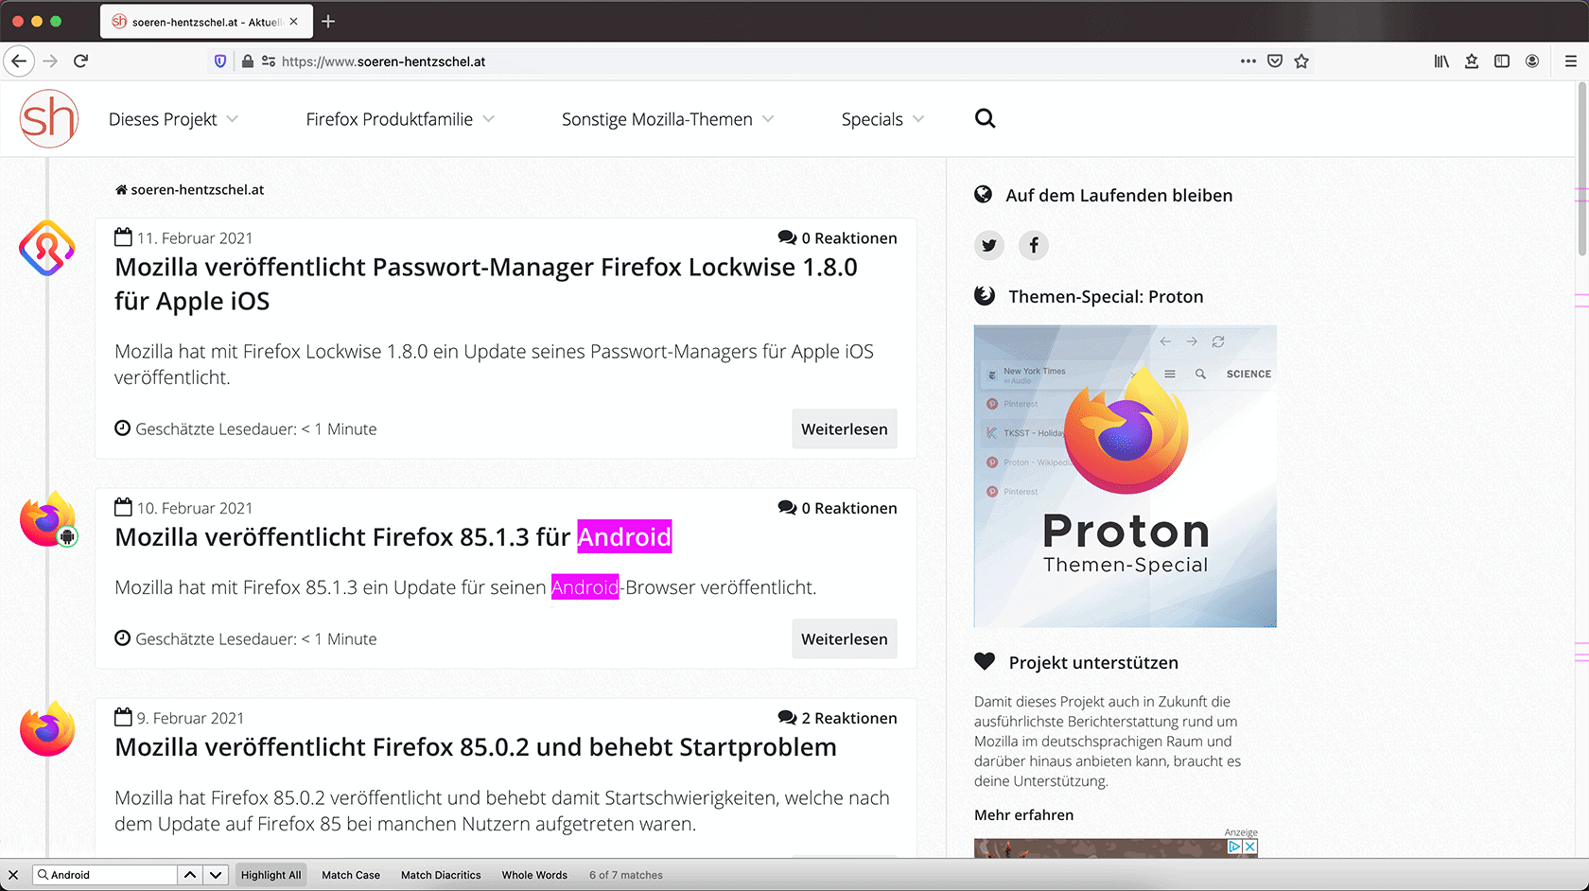The height and width of the screenshot is (891, 1589).
Task: Jump to next find match arrow
Action: pyautogui.click(x=216, y=875)
